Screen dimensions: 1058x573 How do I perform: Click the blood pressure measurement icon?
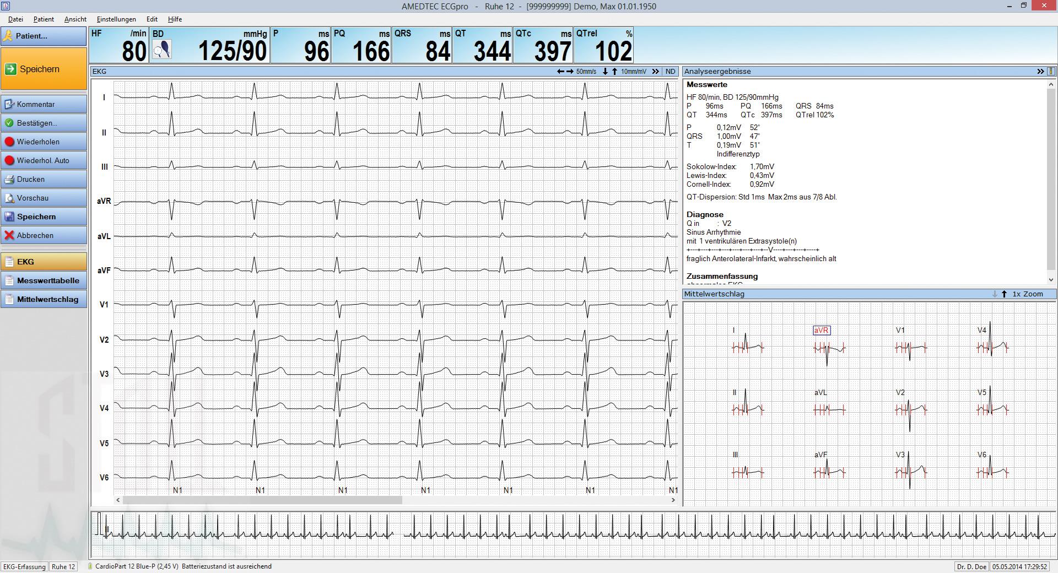tap(161, 50)
